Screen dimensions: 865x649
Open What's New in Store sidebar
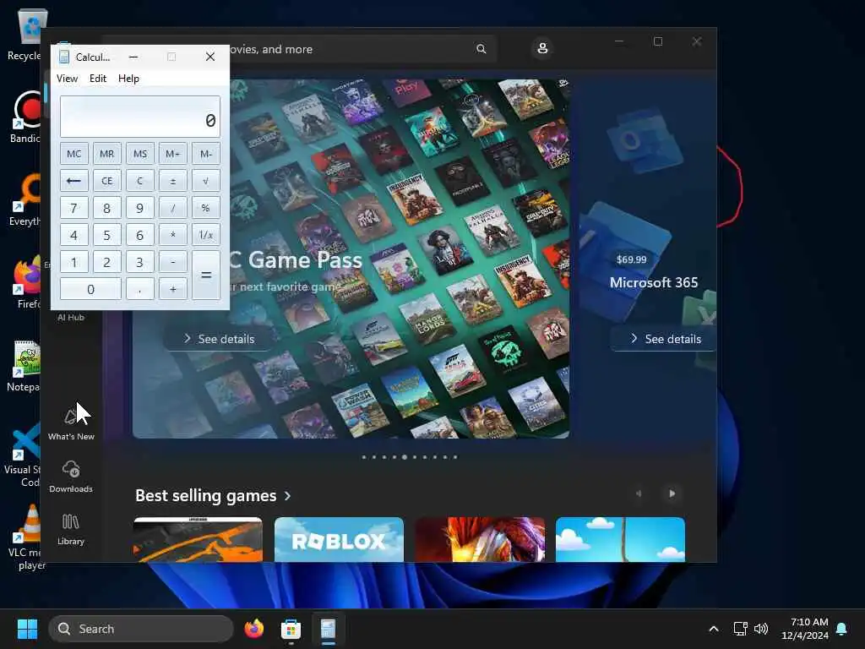pyautogui.click(x=71, y=424)
